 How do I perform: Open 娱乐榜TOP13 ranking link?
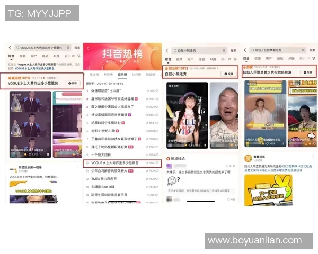[x=191, y=68]
